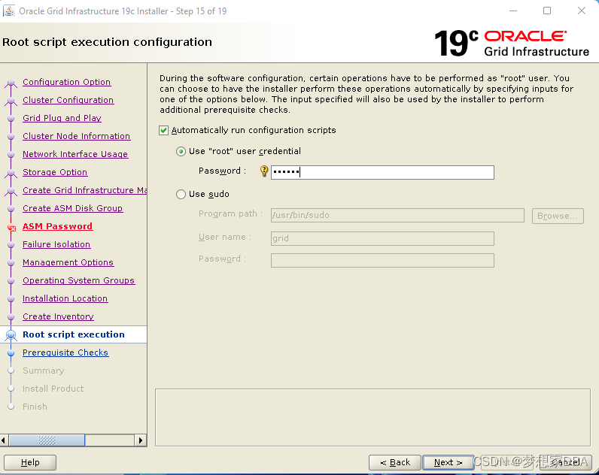
Task: Click the horizontal scrollbar thumb in step list
Action: pyautogui.click(x=47, y=440)
